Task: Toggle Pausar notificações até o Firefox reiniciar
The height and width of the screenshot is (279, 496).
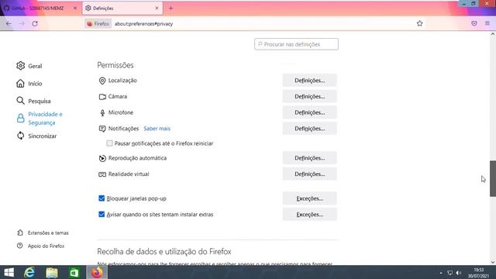Action: [109, 143]
